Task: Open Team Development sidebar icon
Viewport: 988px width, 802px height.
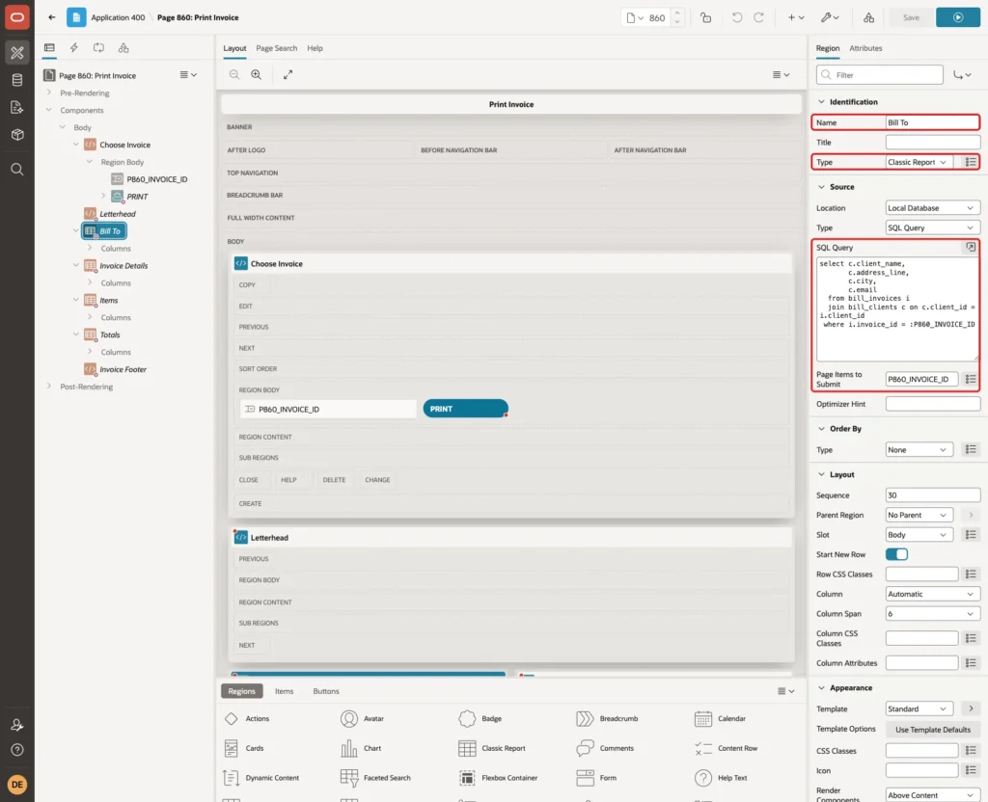Action: (x=17, y=108)
